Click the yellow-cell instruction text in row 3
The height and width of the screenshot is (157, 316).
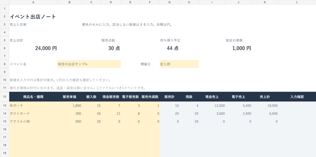pos(127,25)
